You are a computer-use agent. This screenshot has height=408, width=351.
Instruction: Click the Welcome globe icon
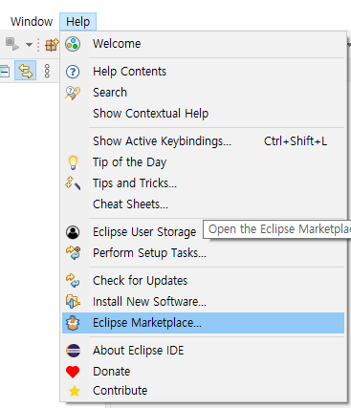point(73,44)
